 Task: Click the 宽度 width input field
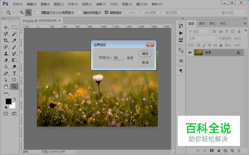click(118, 58)
